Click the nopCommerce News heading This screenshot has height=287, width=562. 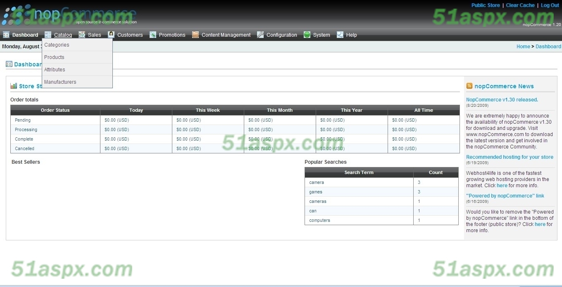[x=504, y=86]
